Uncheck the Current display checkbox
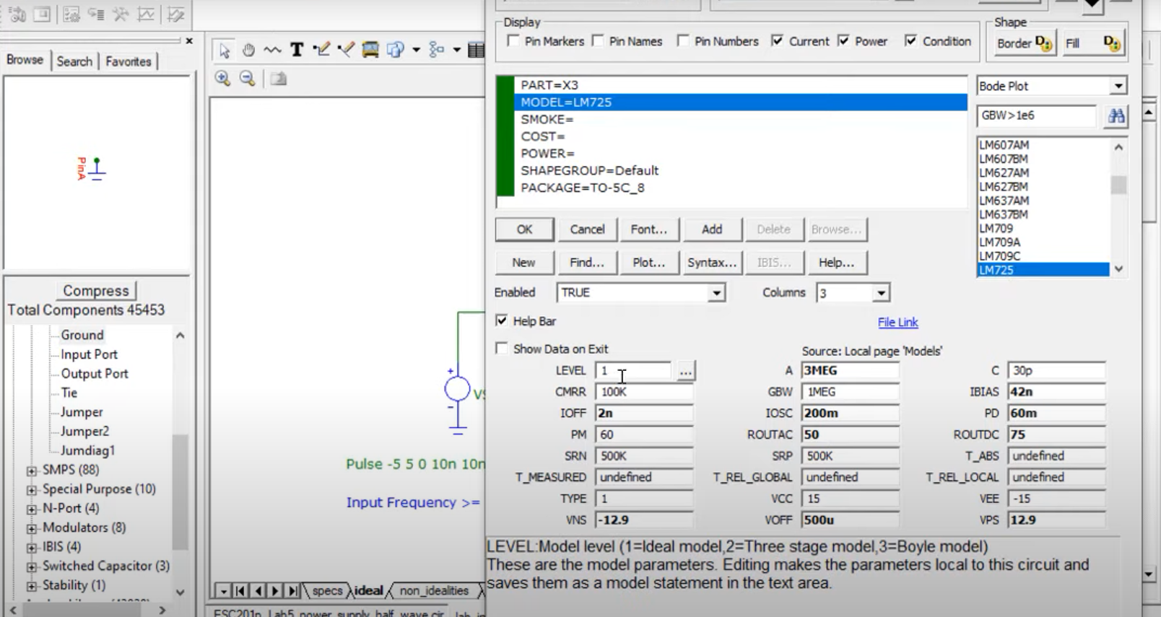The height and width of the screenshot is (617, 1161). [x=777, y=41]
